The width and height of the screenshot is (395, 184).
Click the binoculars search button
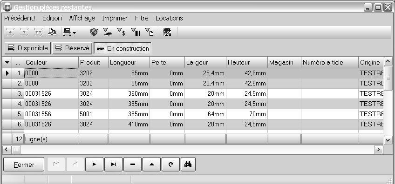coord(188,164)
